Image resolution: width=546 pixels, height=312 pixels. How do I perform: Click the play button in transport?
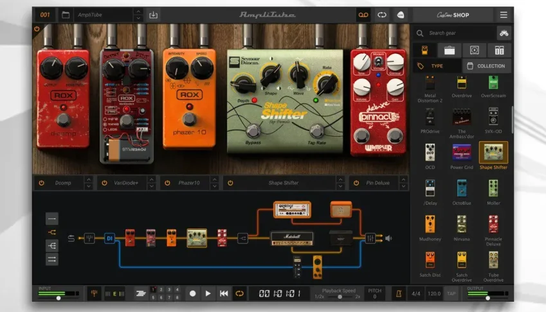(x=208, y=293)
